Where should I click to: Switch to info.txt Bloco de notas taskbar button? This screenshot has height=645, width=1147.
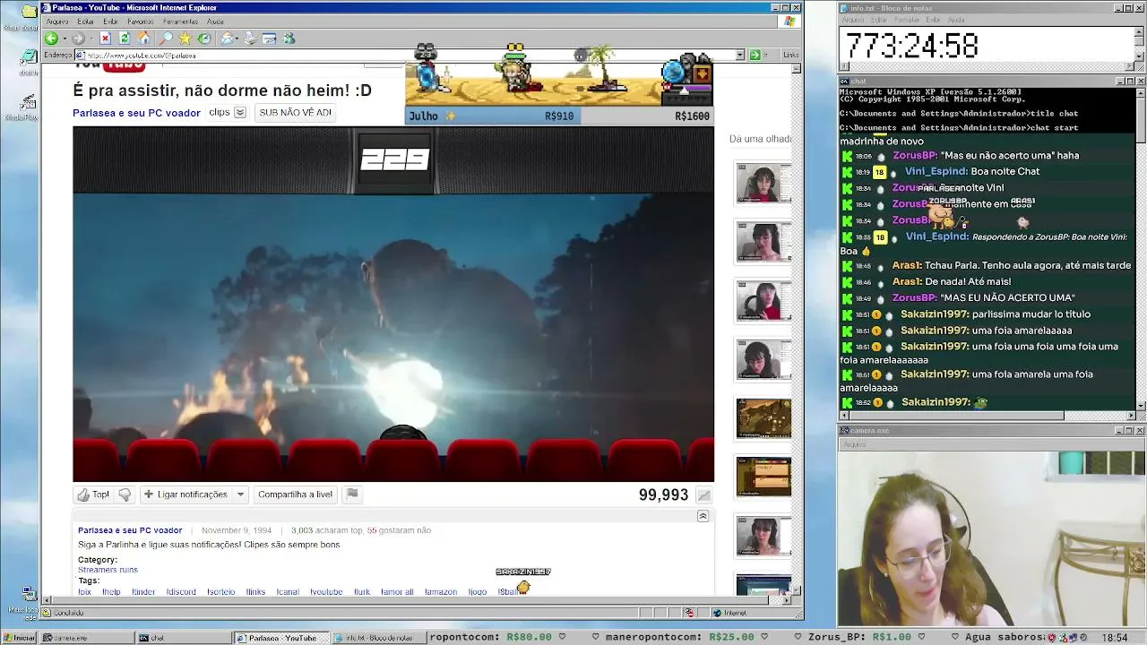(x=377, y=638)
